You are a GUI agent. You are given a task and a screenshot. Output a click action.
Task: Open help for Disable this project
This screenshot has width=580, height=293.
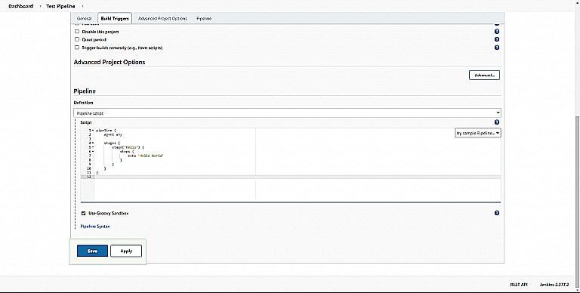[x=497, y=32]
